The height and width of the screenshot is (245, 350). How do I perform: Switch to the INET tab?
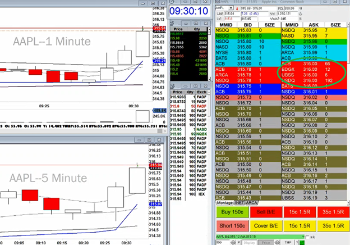[x=241, y=202]
